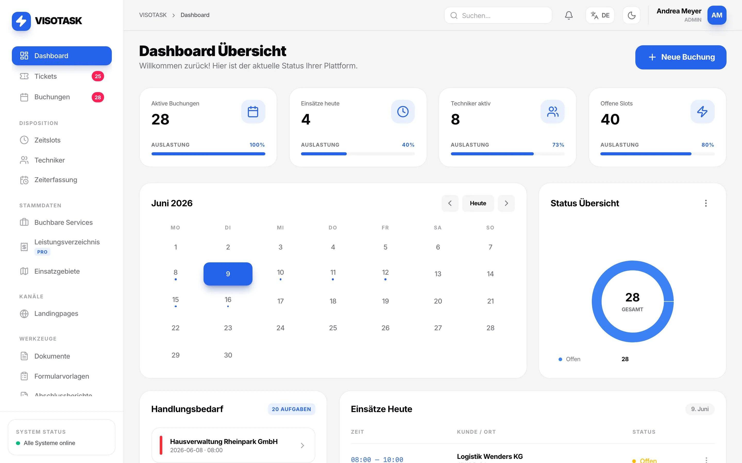Click the Zeiterfassung calendar-clock icon

pyautogui.click(x=24, y=180)
